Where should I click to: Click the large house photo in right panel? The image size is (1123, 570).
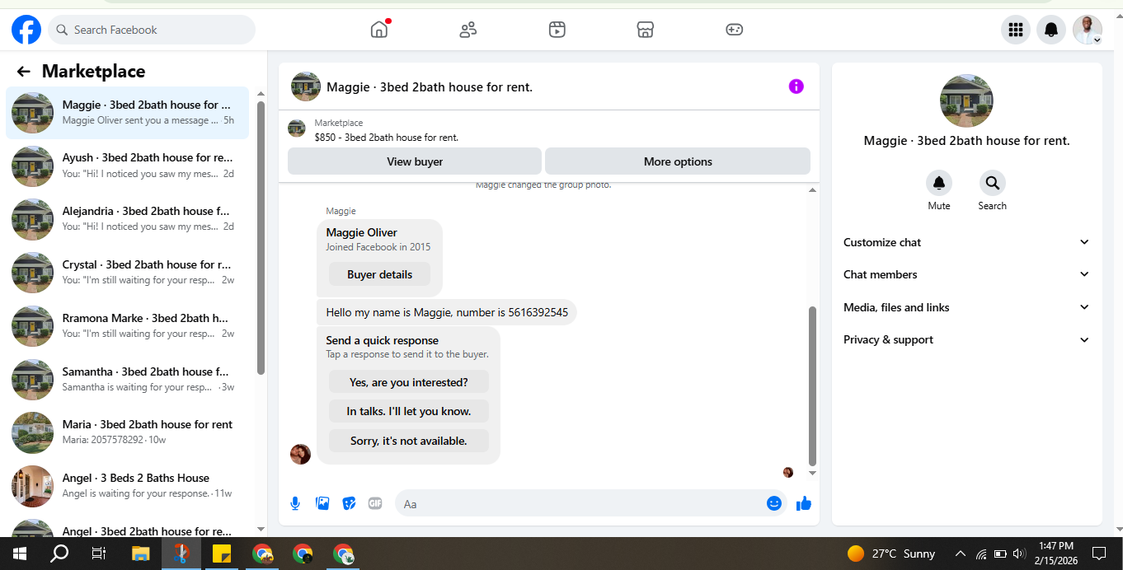tap(966, 100)
